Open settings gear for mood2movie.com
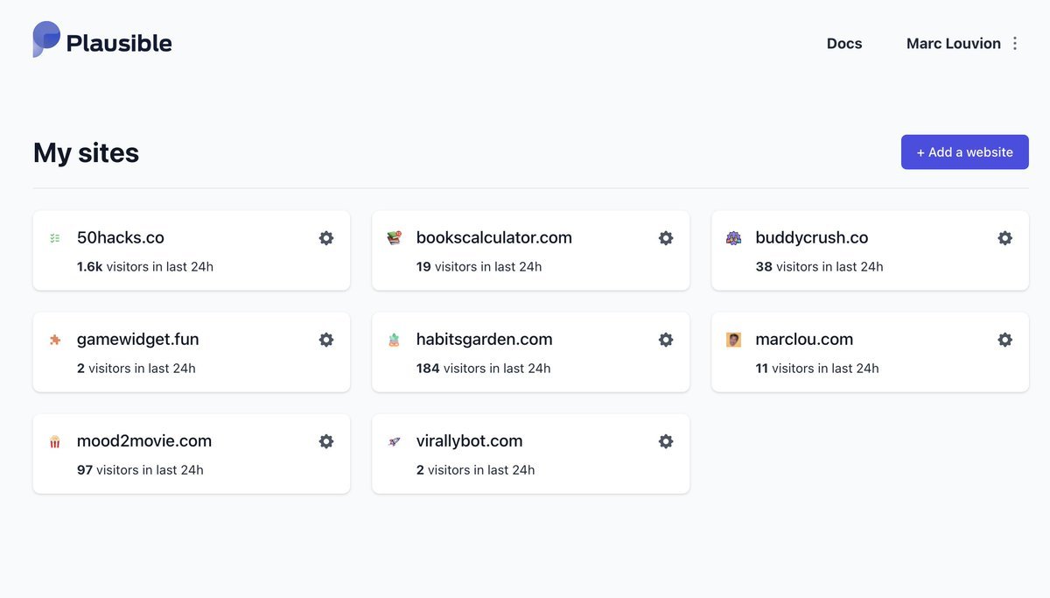Viewport: 1050px width, 598px height. (326, 441)
